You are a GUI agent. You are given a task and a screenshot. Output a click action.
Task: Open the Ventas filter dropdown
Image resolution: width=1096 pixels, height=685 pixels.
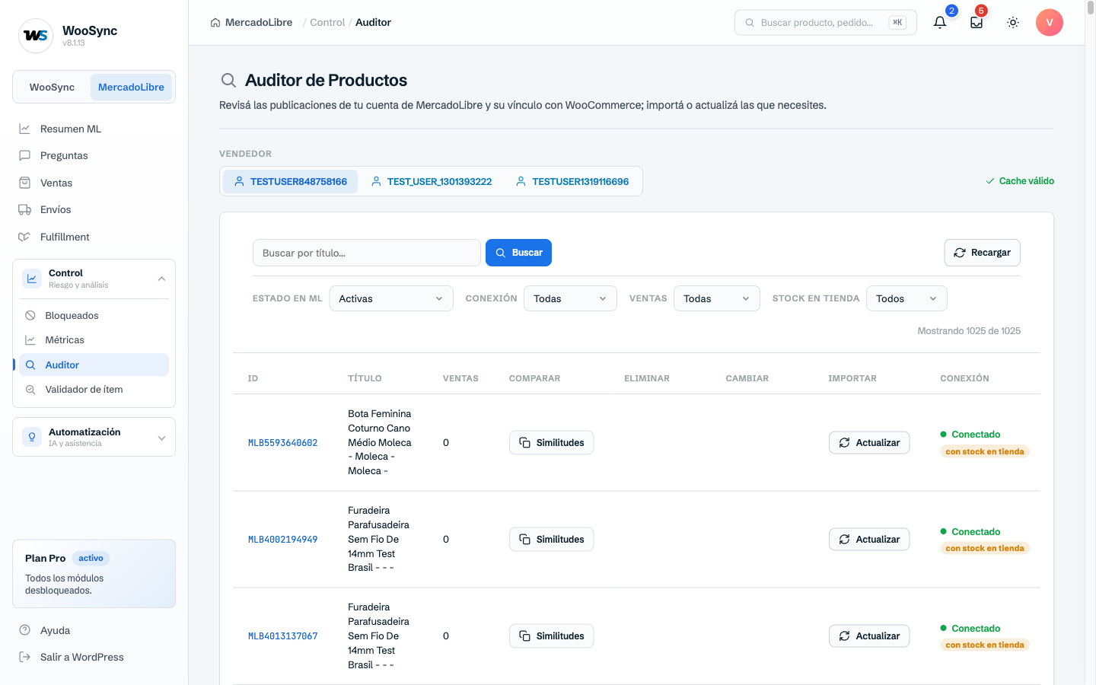coord(717,298)
